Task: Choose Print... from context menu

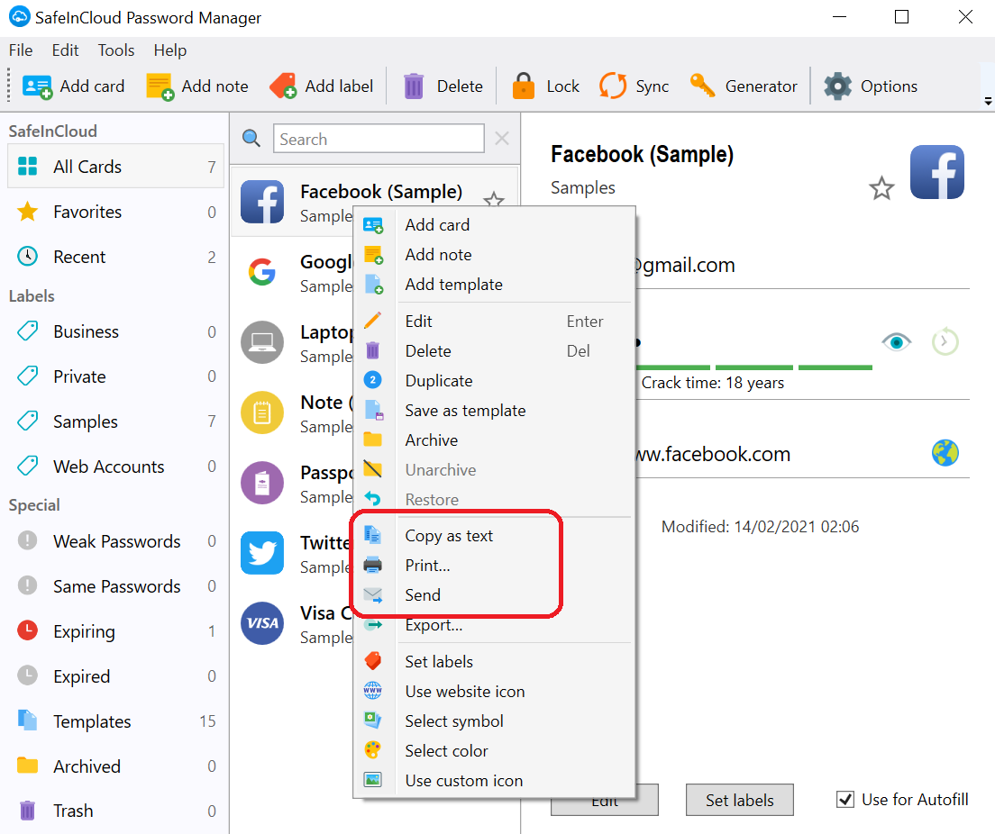Action: (494, 565)
